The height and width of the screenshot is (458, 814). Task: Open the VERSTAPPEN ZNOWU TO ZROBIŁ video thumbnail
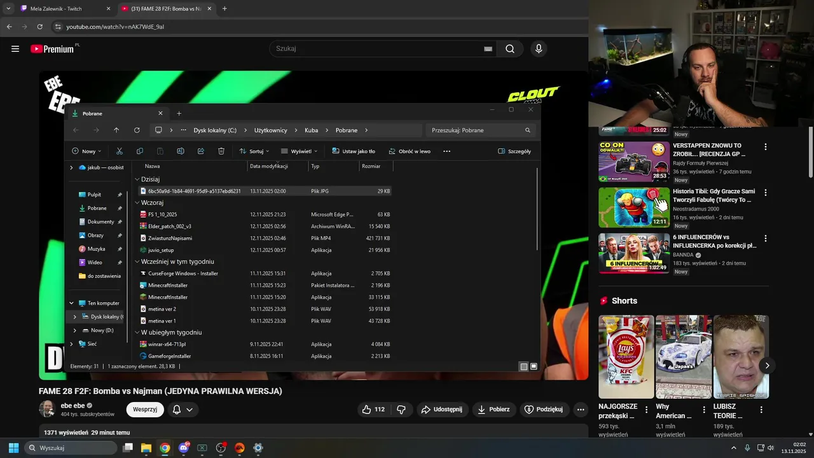click(634, 162)
